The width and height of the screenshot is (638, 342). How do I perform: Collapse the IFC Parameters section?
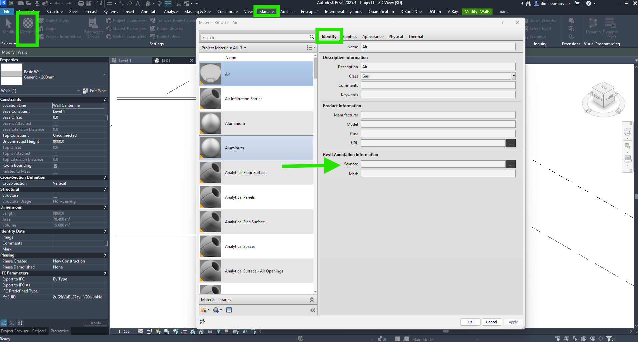pos(105,273)
